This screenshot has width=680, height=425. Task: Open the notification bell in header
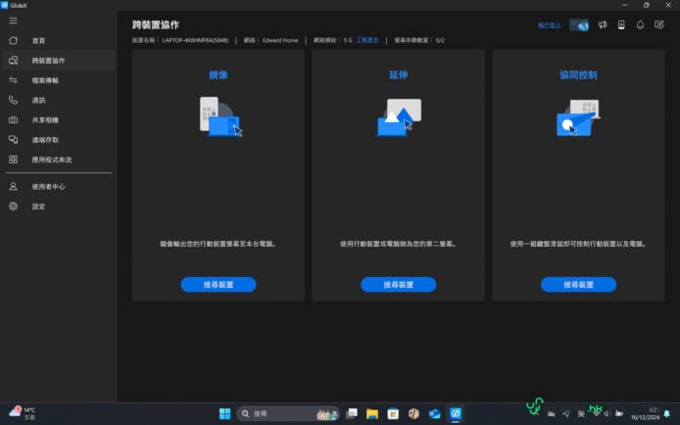point(640,24)
